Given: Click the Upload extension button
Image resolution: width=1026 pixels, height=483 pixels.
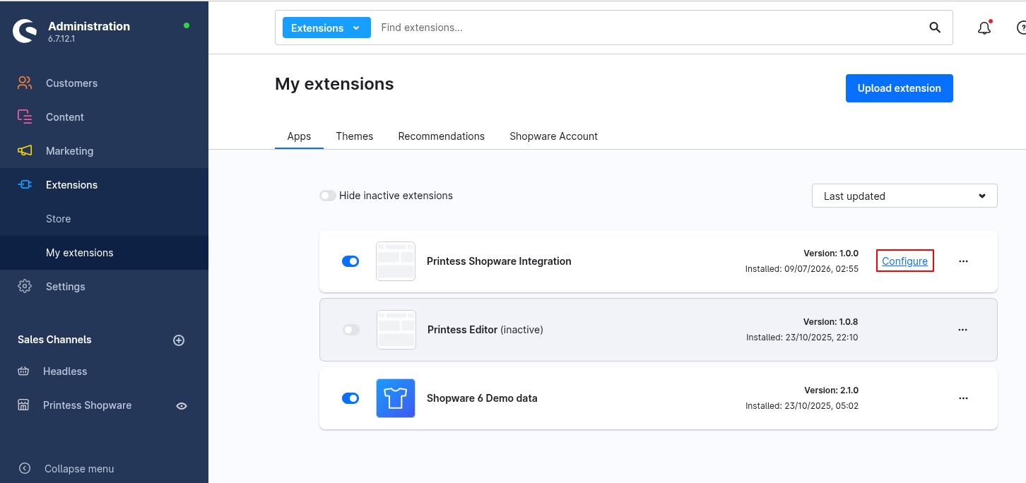Looking at the screenshot, I should click(900, 88).
